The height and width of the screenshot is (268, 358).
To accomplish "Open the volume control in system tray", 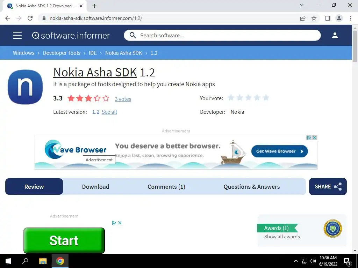I will tap(313, 261).
